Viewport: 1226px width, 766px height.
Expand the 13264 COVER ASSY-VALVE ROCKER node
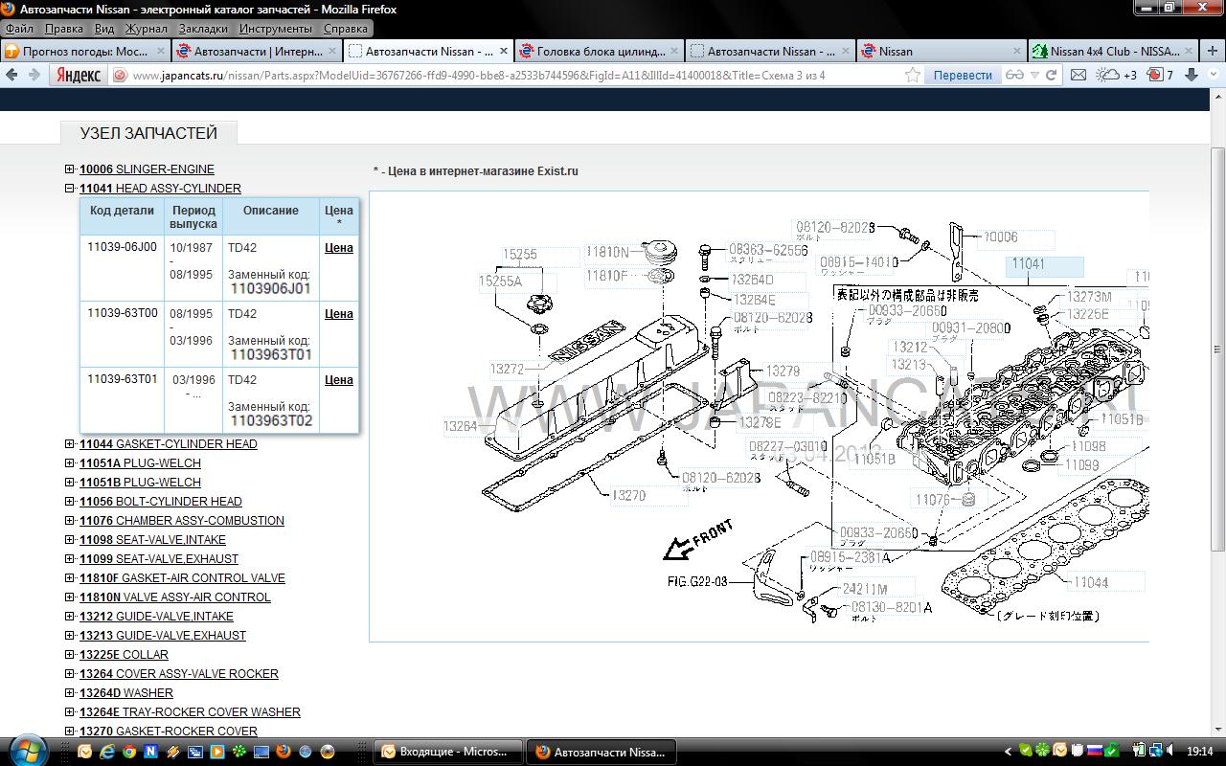70,674
